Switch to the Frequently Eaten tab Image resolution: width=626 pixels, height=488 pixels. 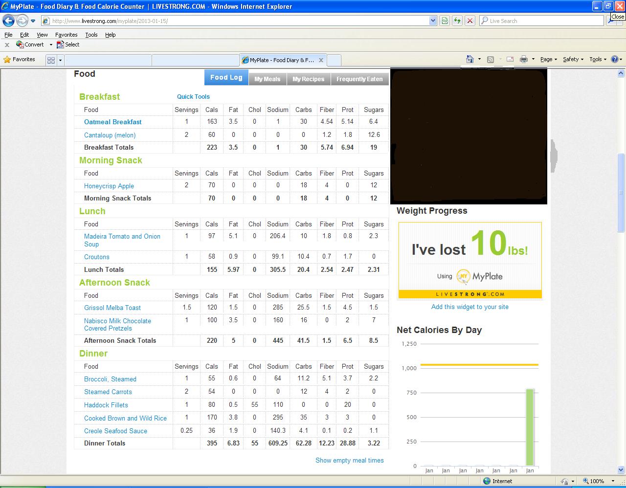click(x=359, y=79)
